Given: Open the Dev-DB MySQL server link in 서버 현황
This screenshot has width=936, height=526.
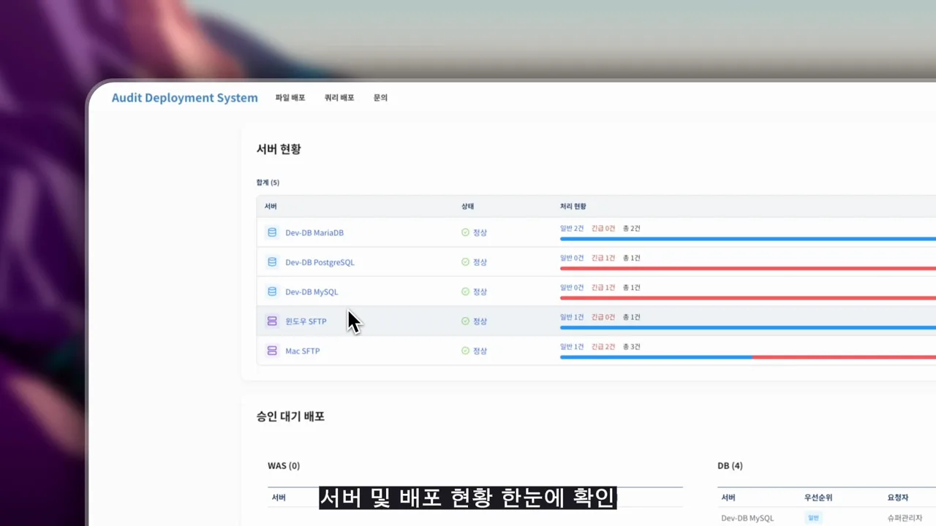Looking at the screenshot, I should [x=312, y=291].
